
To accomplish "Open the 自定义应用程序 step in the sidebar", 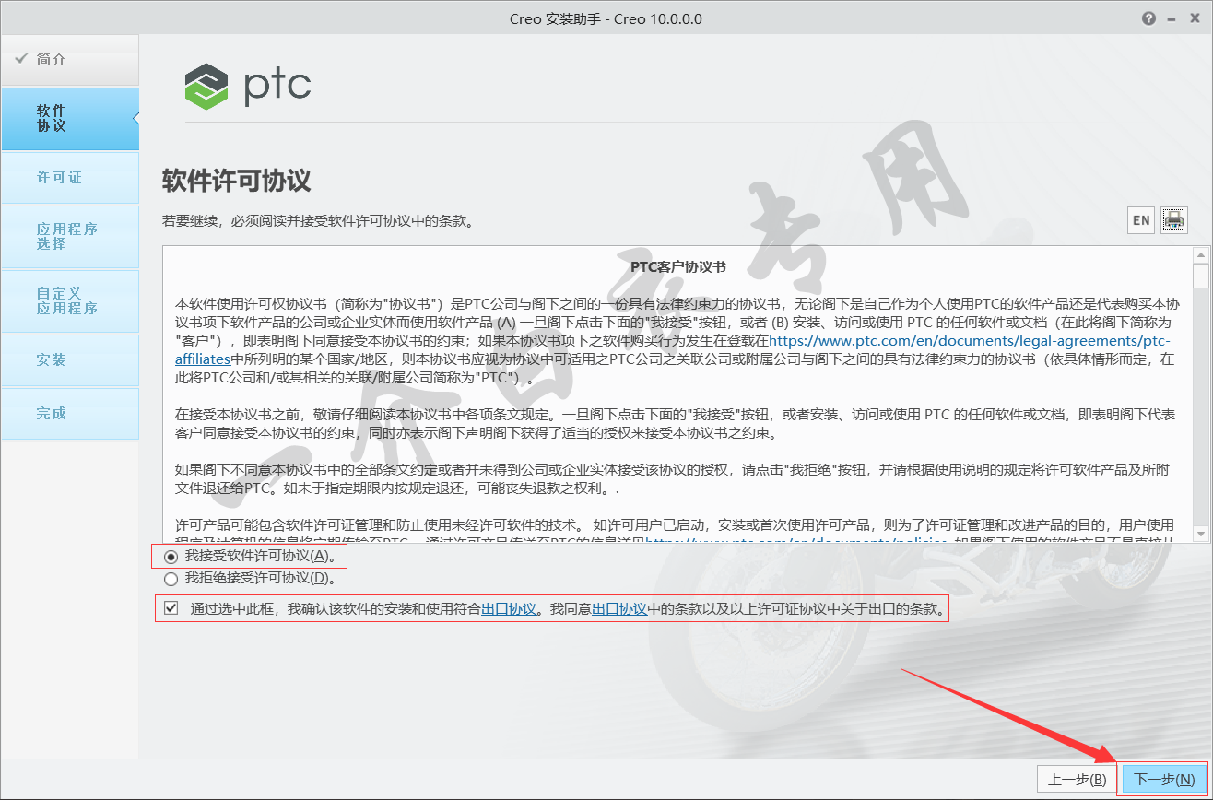I will click(69, 300).
